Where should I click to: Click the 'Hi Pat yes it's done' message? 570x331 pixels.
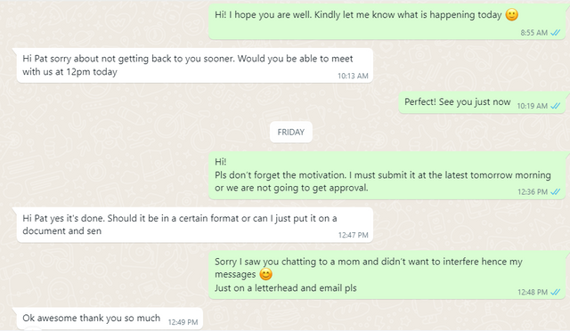(195, 225)
